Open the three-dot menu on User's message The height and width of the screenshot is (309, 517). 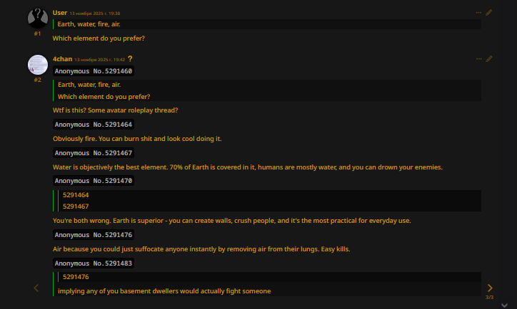[478, 13]
